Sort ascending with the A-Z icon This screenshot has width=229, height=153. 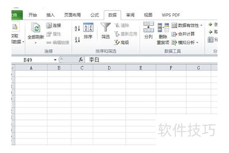point(77,28)
